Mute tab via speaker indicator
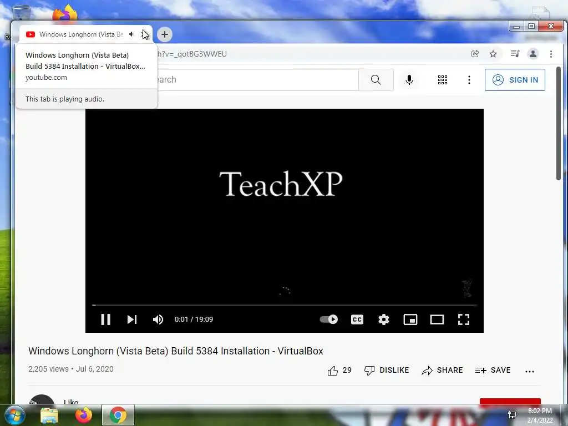568x426 pixels. click(132, 34)
